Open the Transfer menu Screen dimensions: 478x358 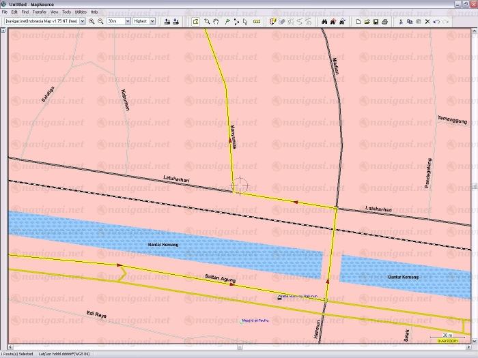(40, 12)
